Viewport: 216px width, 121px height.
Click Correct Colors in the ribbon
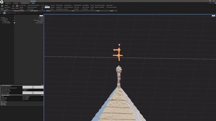23,5
